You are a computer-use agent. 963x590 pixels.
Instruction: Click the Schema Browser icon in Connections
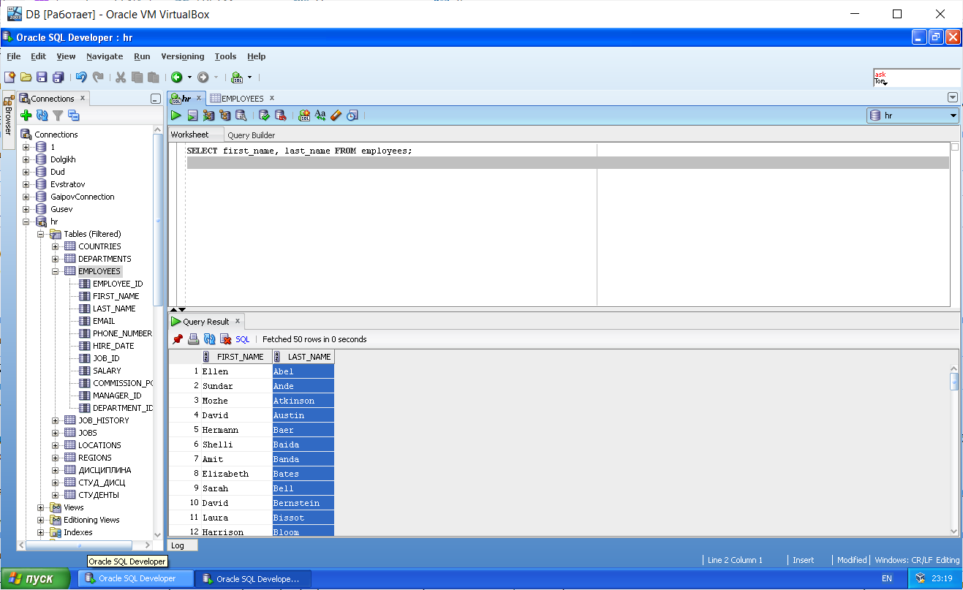pos(73,116)
